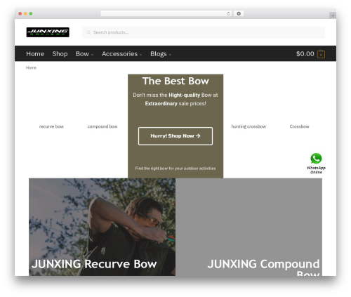Screen dimensions: 351x297
Task: Open the Crossbow category
Action: 299,126
